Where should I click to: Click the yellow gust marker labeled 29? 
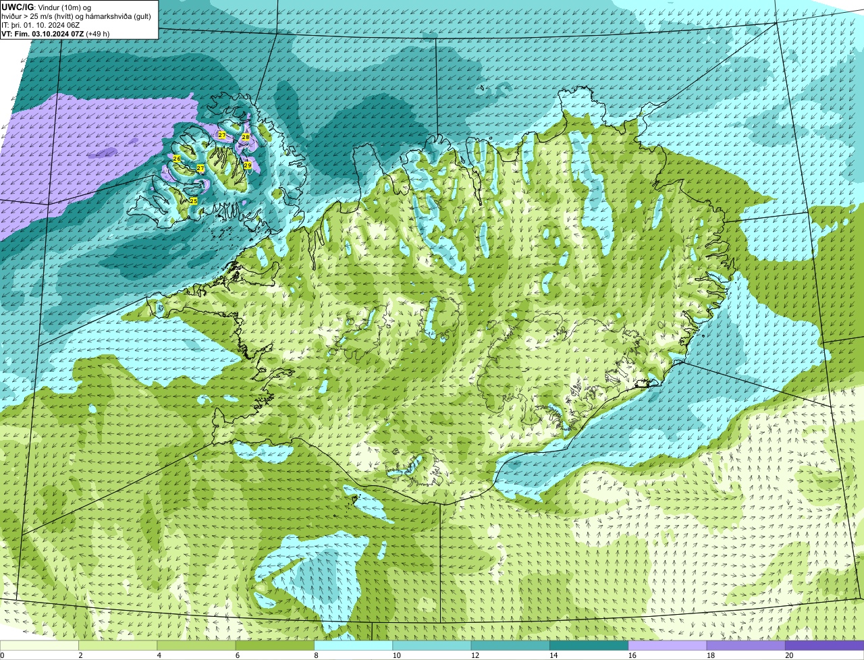pos(248,165)
